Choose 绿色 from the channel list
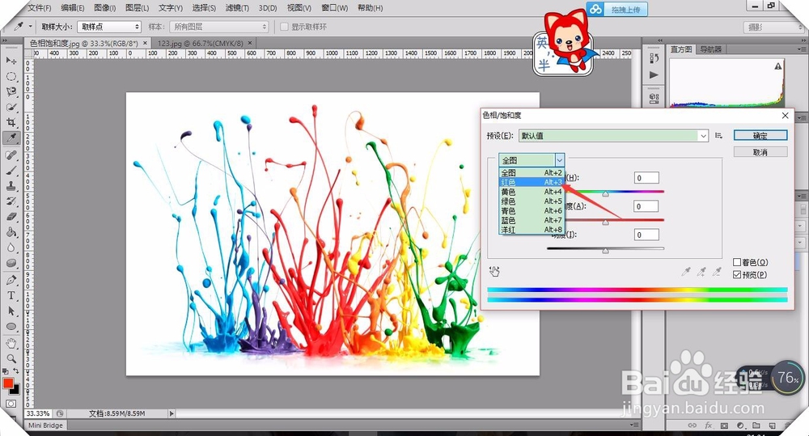Image resolution: width=809 pixels, height=436 pixels. [x=532, y=201]
